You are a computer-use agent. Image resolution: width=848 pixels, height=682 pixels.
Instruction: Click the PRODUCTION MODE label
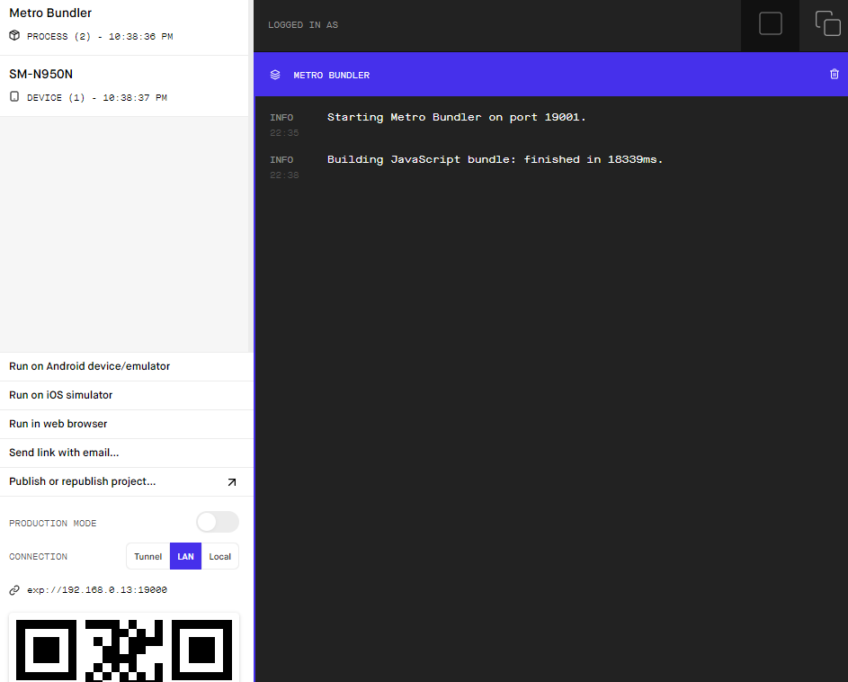pos(53,524)
